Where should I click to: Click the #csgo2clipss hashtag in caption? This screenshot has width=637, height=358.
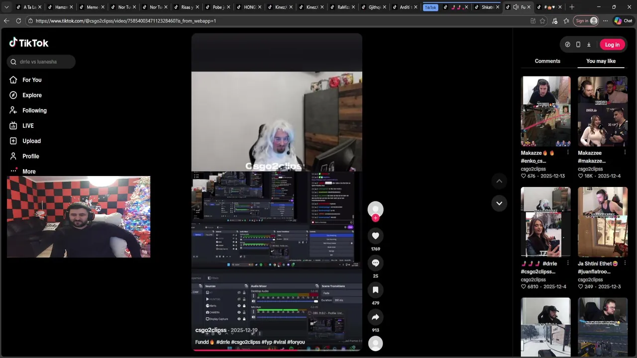point(246,342)
